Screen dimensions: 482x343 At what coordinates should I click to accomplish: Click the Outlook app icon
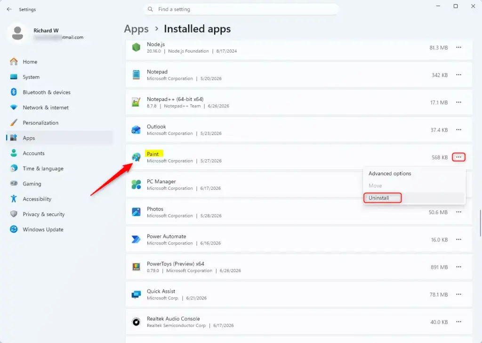pos(136,130)
